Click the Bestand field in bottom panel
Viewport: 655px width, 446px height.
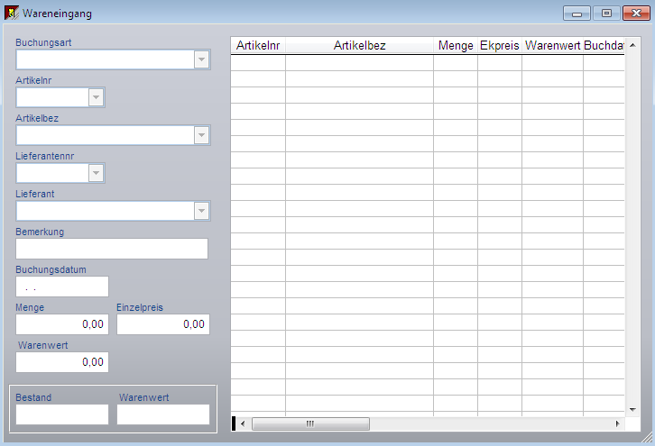pyautogui.click(x=62, y=414)
